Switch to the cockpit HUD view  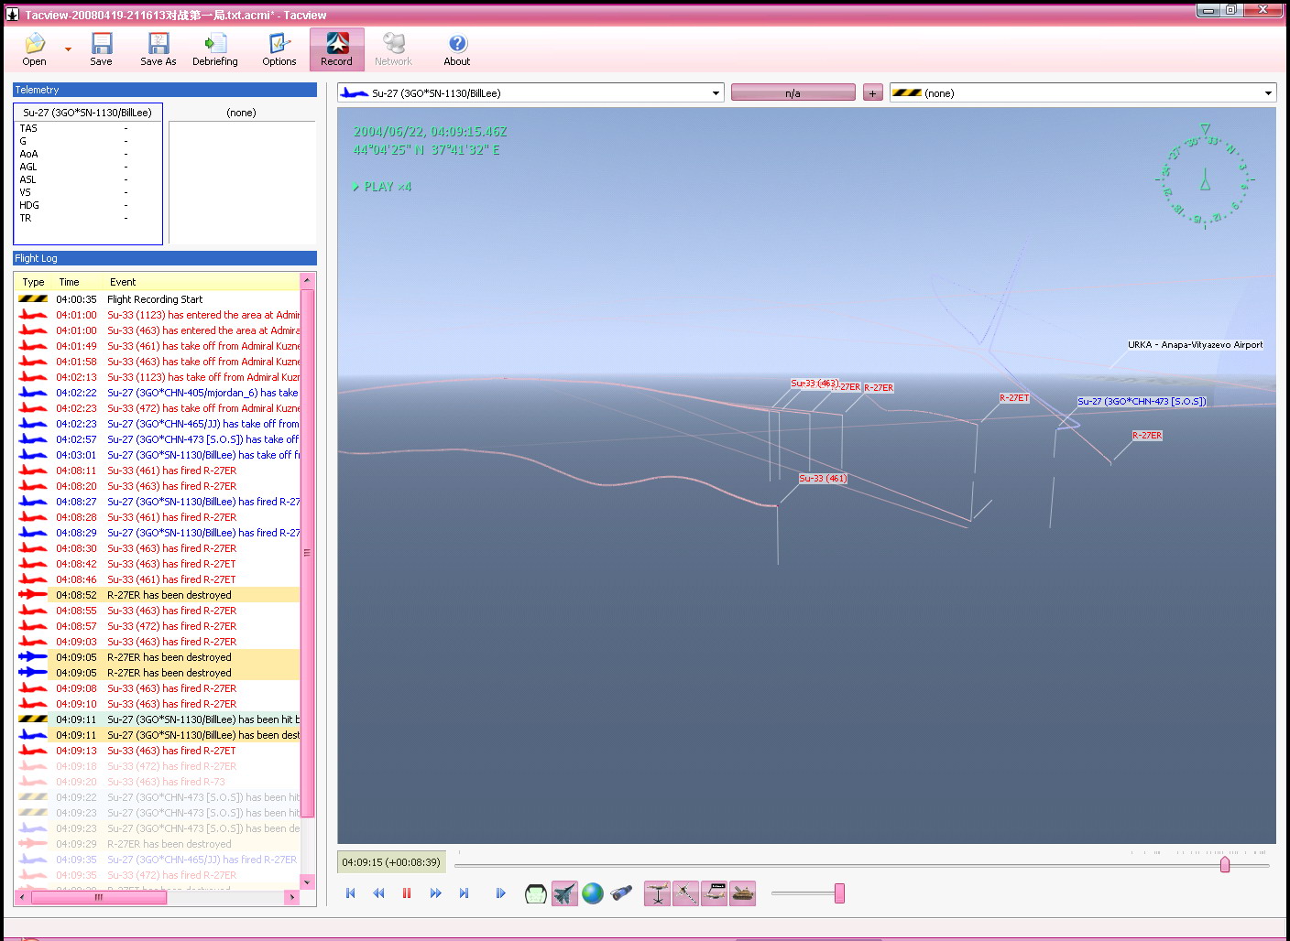536,893
